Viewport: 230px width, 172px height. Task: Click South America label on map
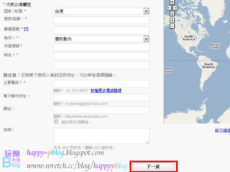[x=209, y=65]
